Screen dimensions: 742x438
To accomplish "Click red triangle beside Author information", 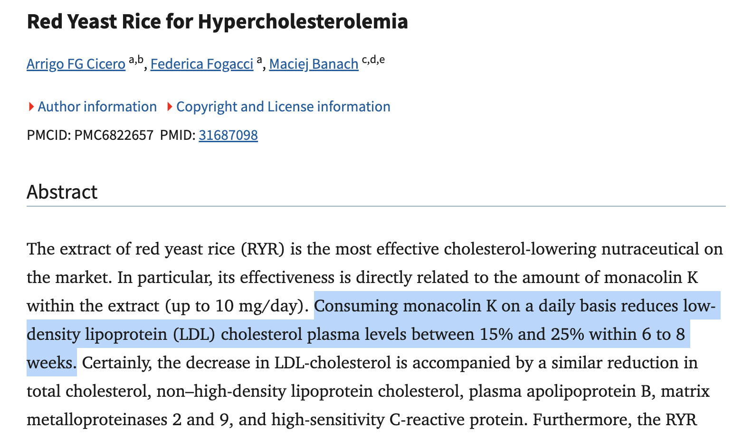I will 31,107.
